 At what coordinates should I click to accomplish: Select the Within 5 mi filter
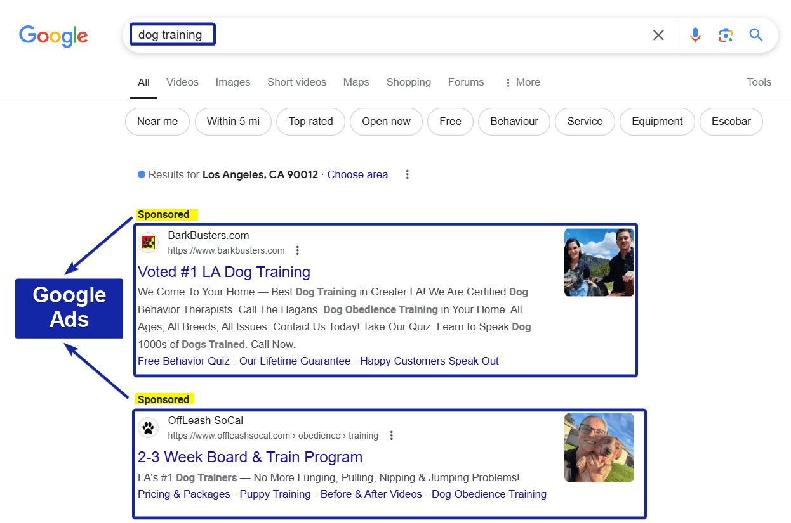(233, 121)
